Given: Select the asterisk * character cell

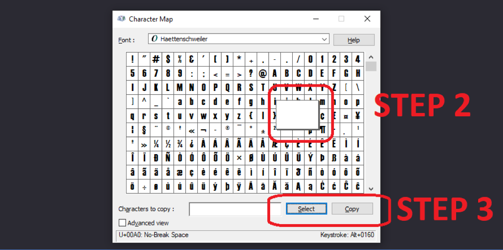Looking at the screenshot, I should click(239, 59).
